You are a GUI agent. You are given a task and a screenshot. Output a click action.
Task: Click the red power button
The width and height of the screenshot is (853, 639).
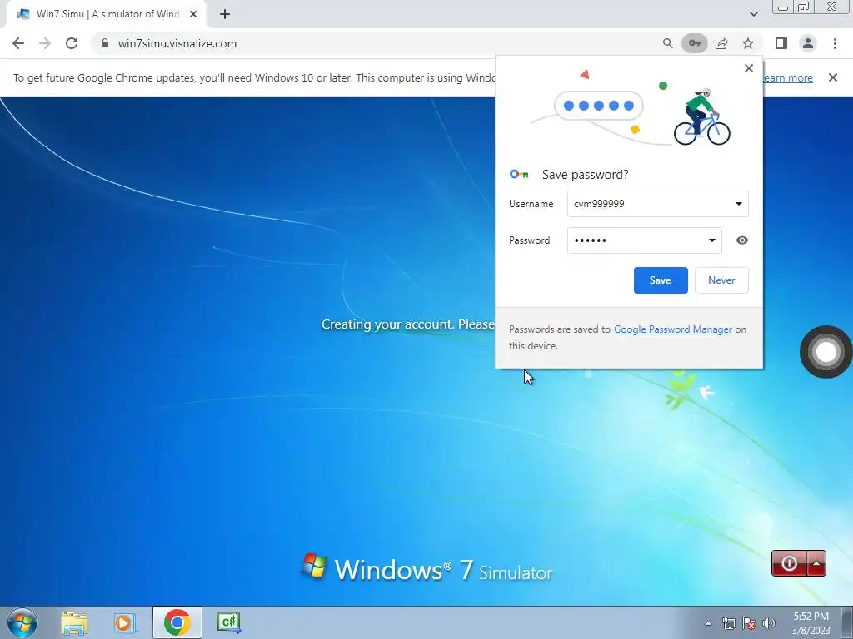coord(789,563)
